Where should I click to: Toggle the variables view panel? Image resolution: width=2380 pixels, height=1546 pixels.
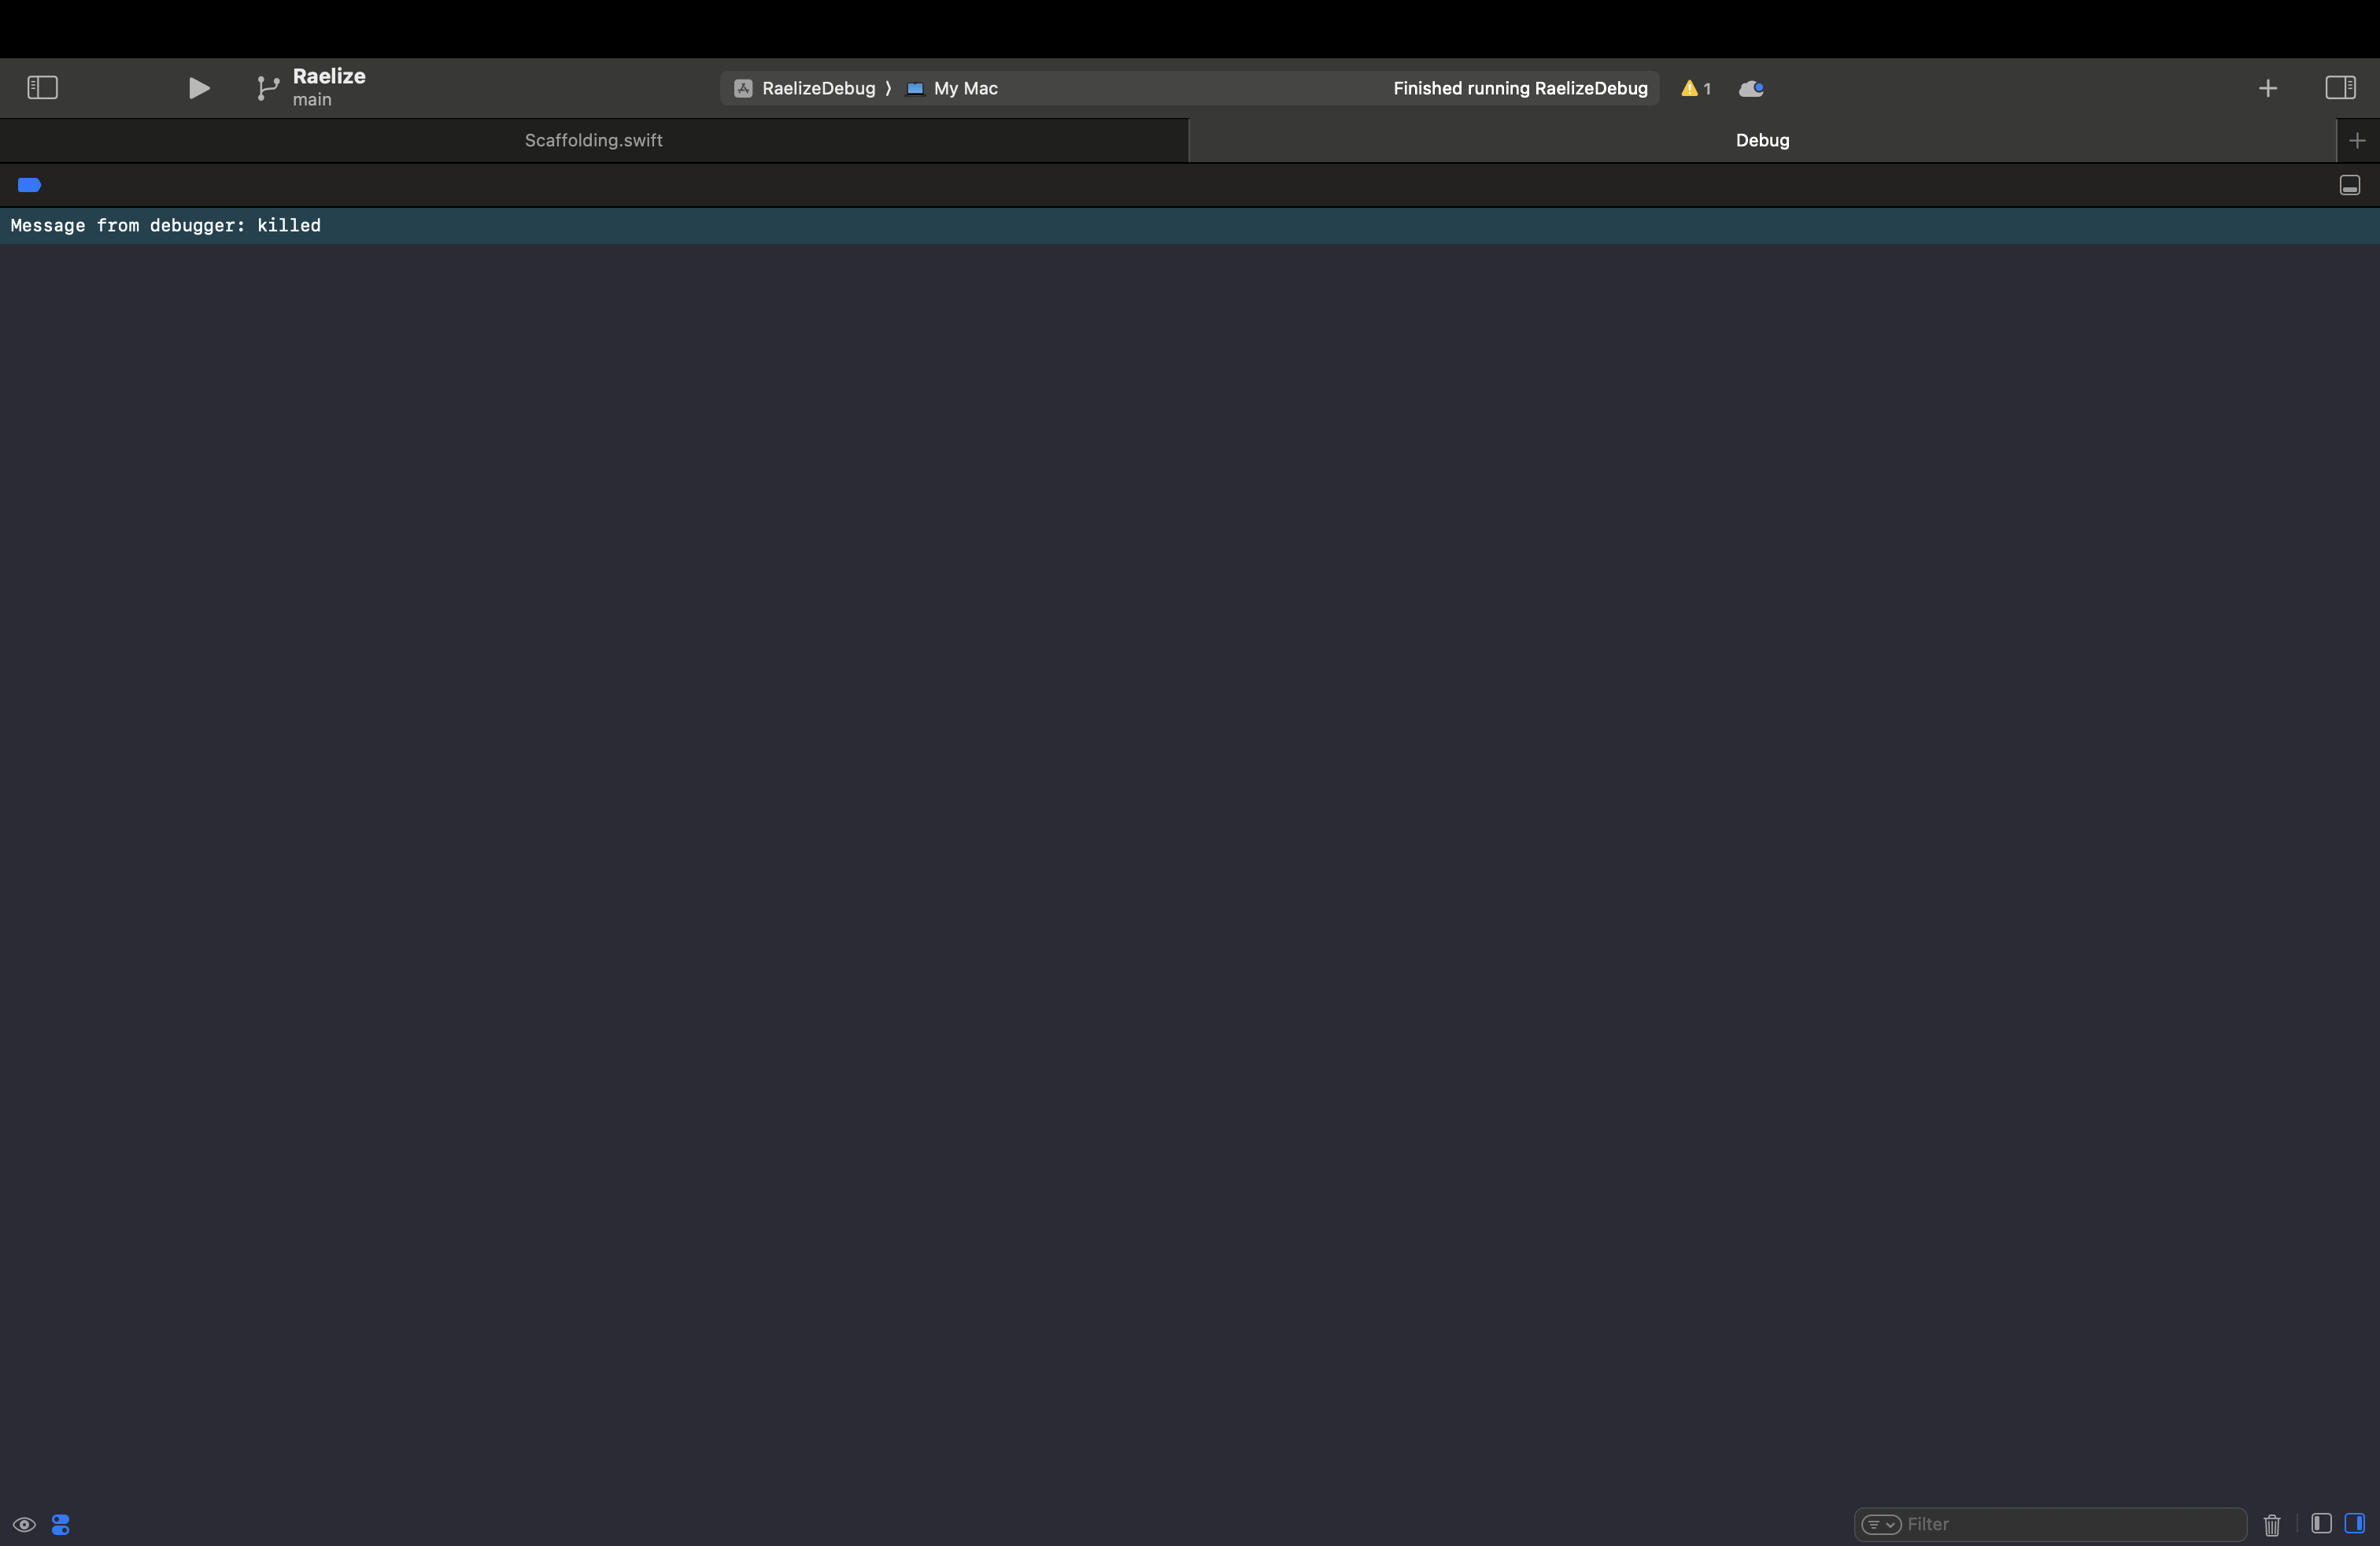click(2320, 1525)
